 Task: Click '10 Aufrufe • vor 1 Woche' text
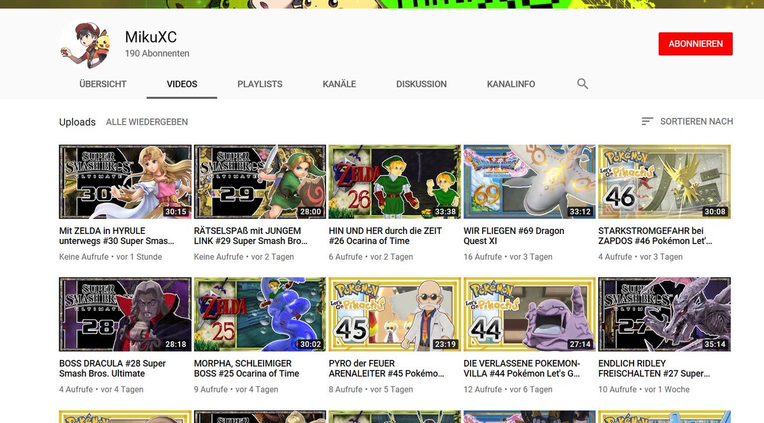coord(644,389)
